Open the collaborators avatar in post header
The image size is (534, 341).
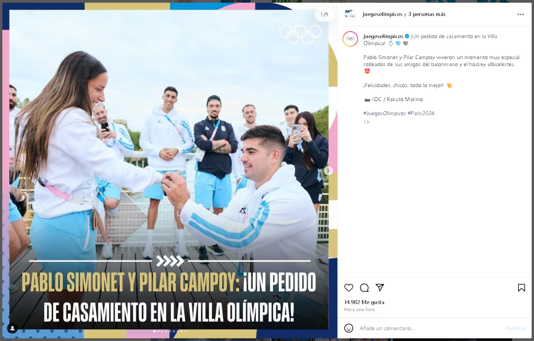click(350, 14)
